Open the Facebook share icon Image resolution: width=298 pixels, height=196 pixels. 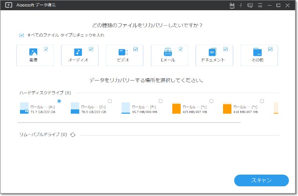[241, 6]
